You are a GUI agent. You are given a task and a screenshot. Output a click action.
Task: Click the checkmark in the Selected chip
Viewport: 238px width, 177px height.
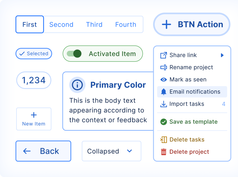tap(22, 54)
